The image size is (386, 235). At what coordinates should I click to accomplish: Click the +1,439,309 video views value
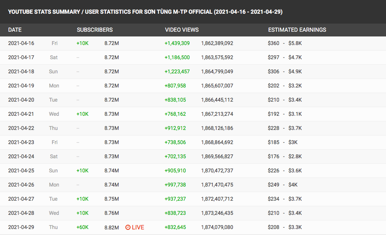click(x=177, y=43)
